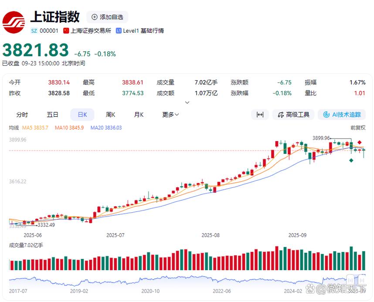Screen dimensions: 374x302
Task: Select the 日K chart tab
Action: tap(82, 115)
